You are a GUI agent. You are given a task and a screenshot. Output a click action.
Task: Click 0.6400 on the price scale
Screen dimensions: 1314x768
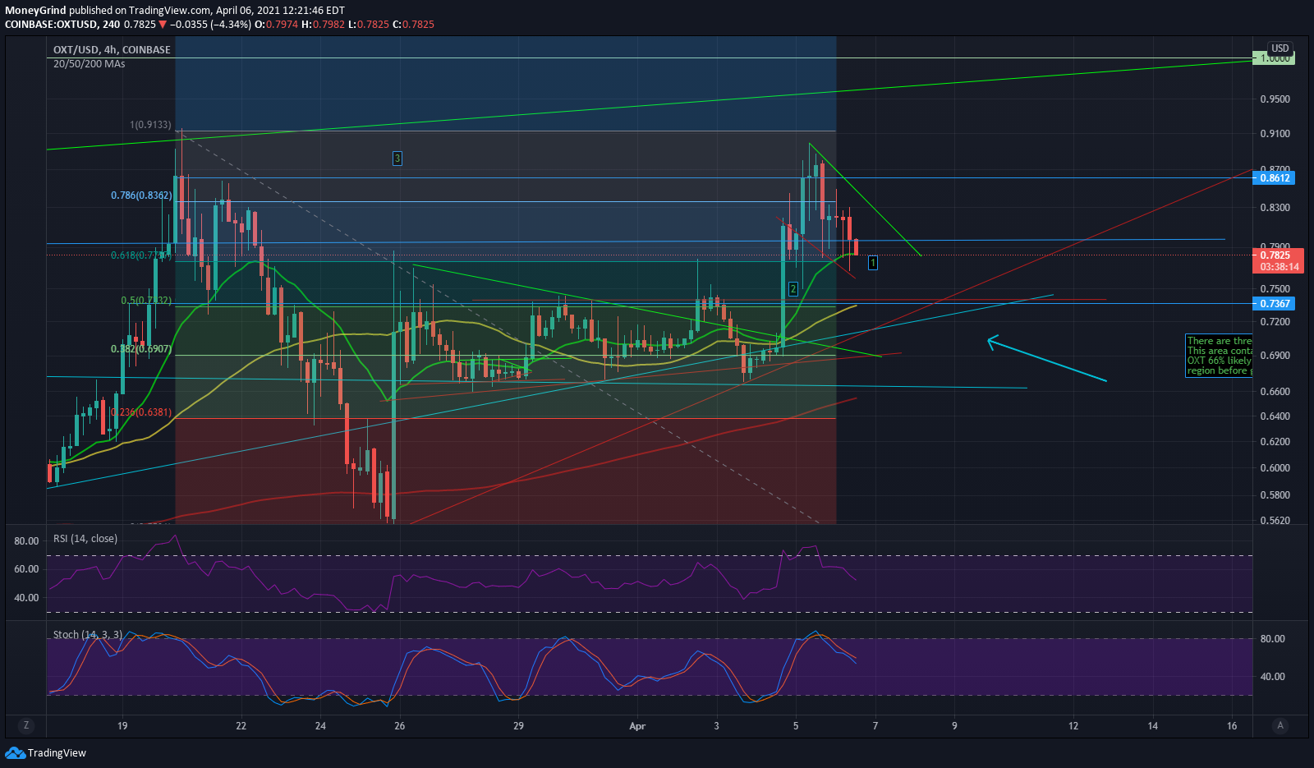tap(1275, 416)
